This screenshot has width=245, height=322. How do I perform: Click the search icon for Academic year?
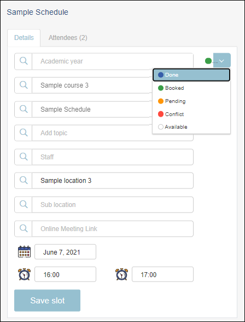[x=24, y=61]
